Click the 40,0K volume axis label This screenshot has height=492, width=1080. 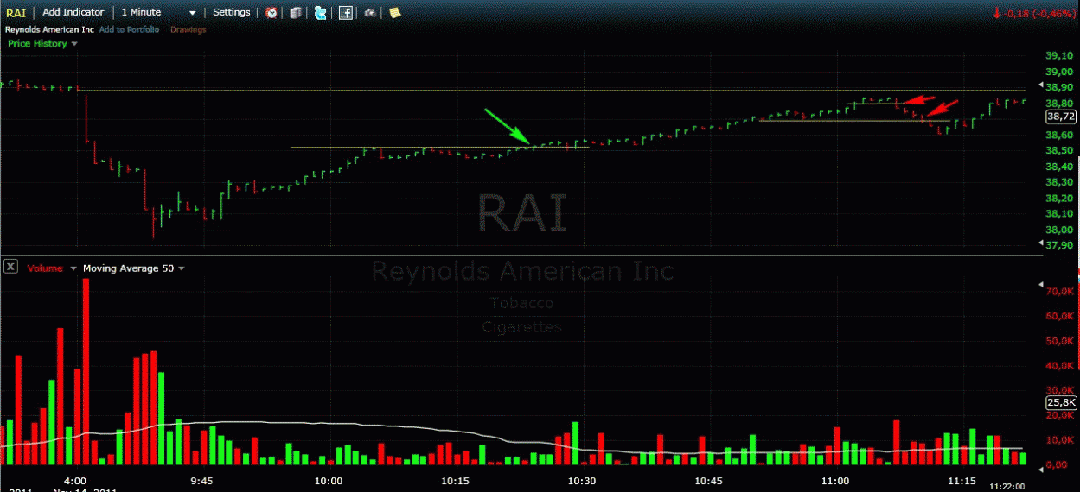pyautogui.click(x=1059, y=366)
